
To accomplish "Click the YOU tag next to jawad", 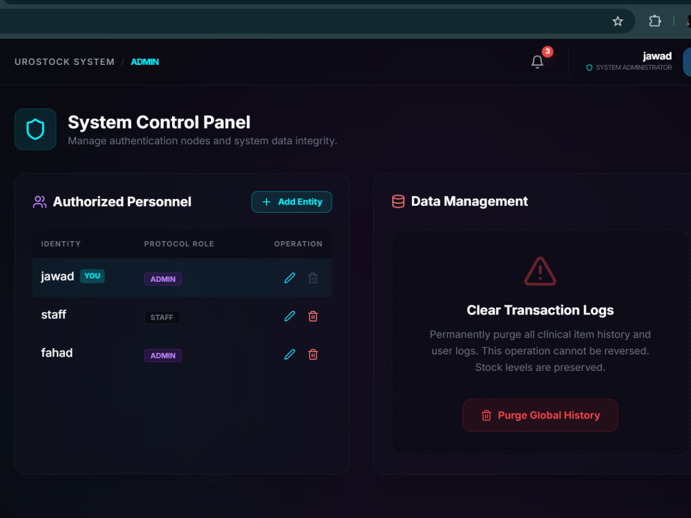I will point(92,276).
